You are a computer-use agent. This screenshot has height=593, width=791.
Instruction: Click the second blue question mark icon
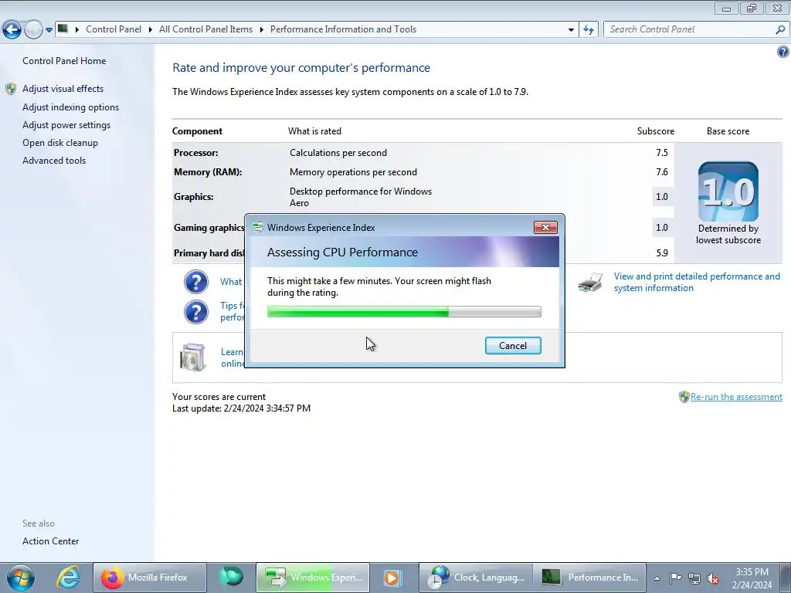click(x=195, y=312)
